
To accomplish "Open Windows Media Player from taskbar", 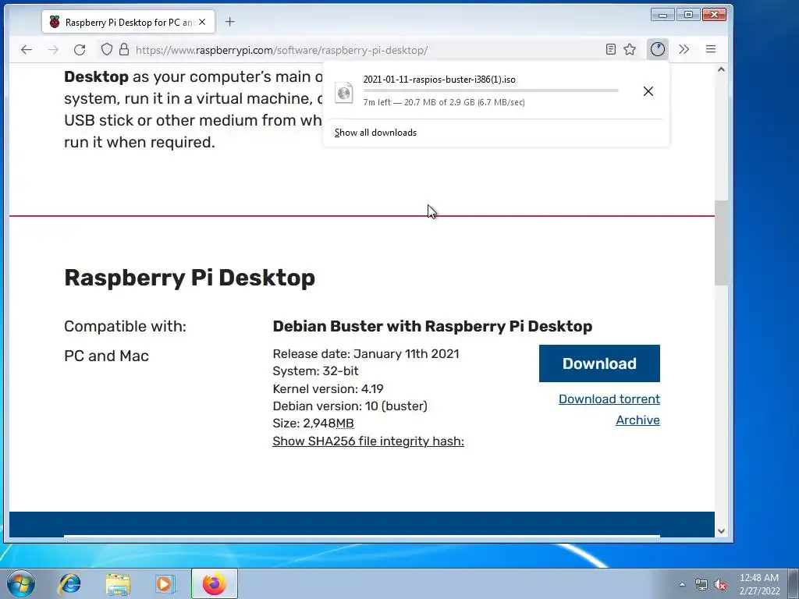I will [165, 583].
